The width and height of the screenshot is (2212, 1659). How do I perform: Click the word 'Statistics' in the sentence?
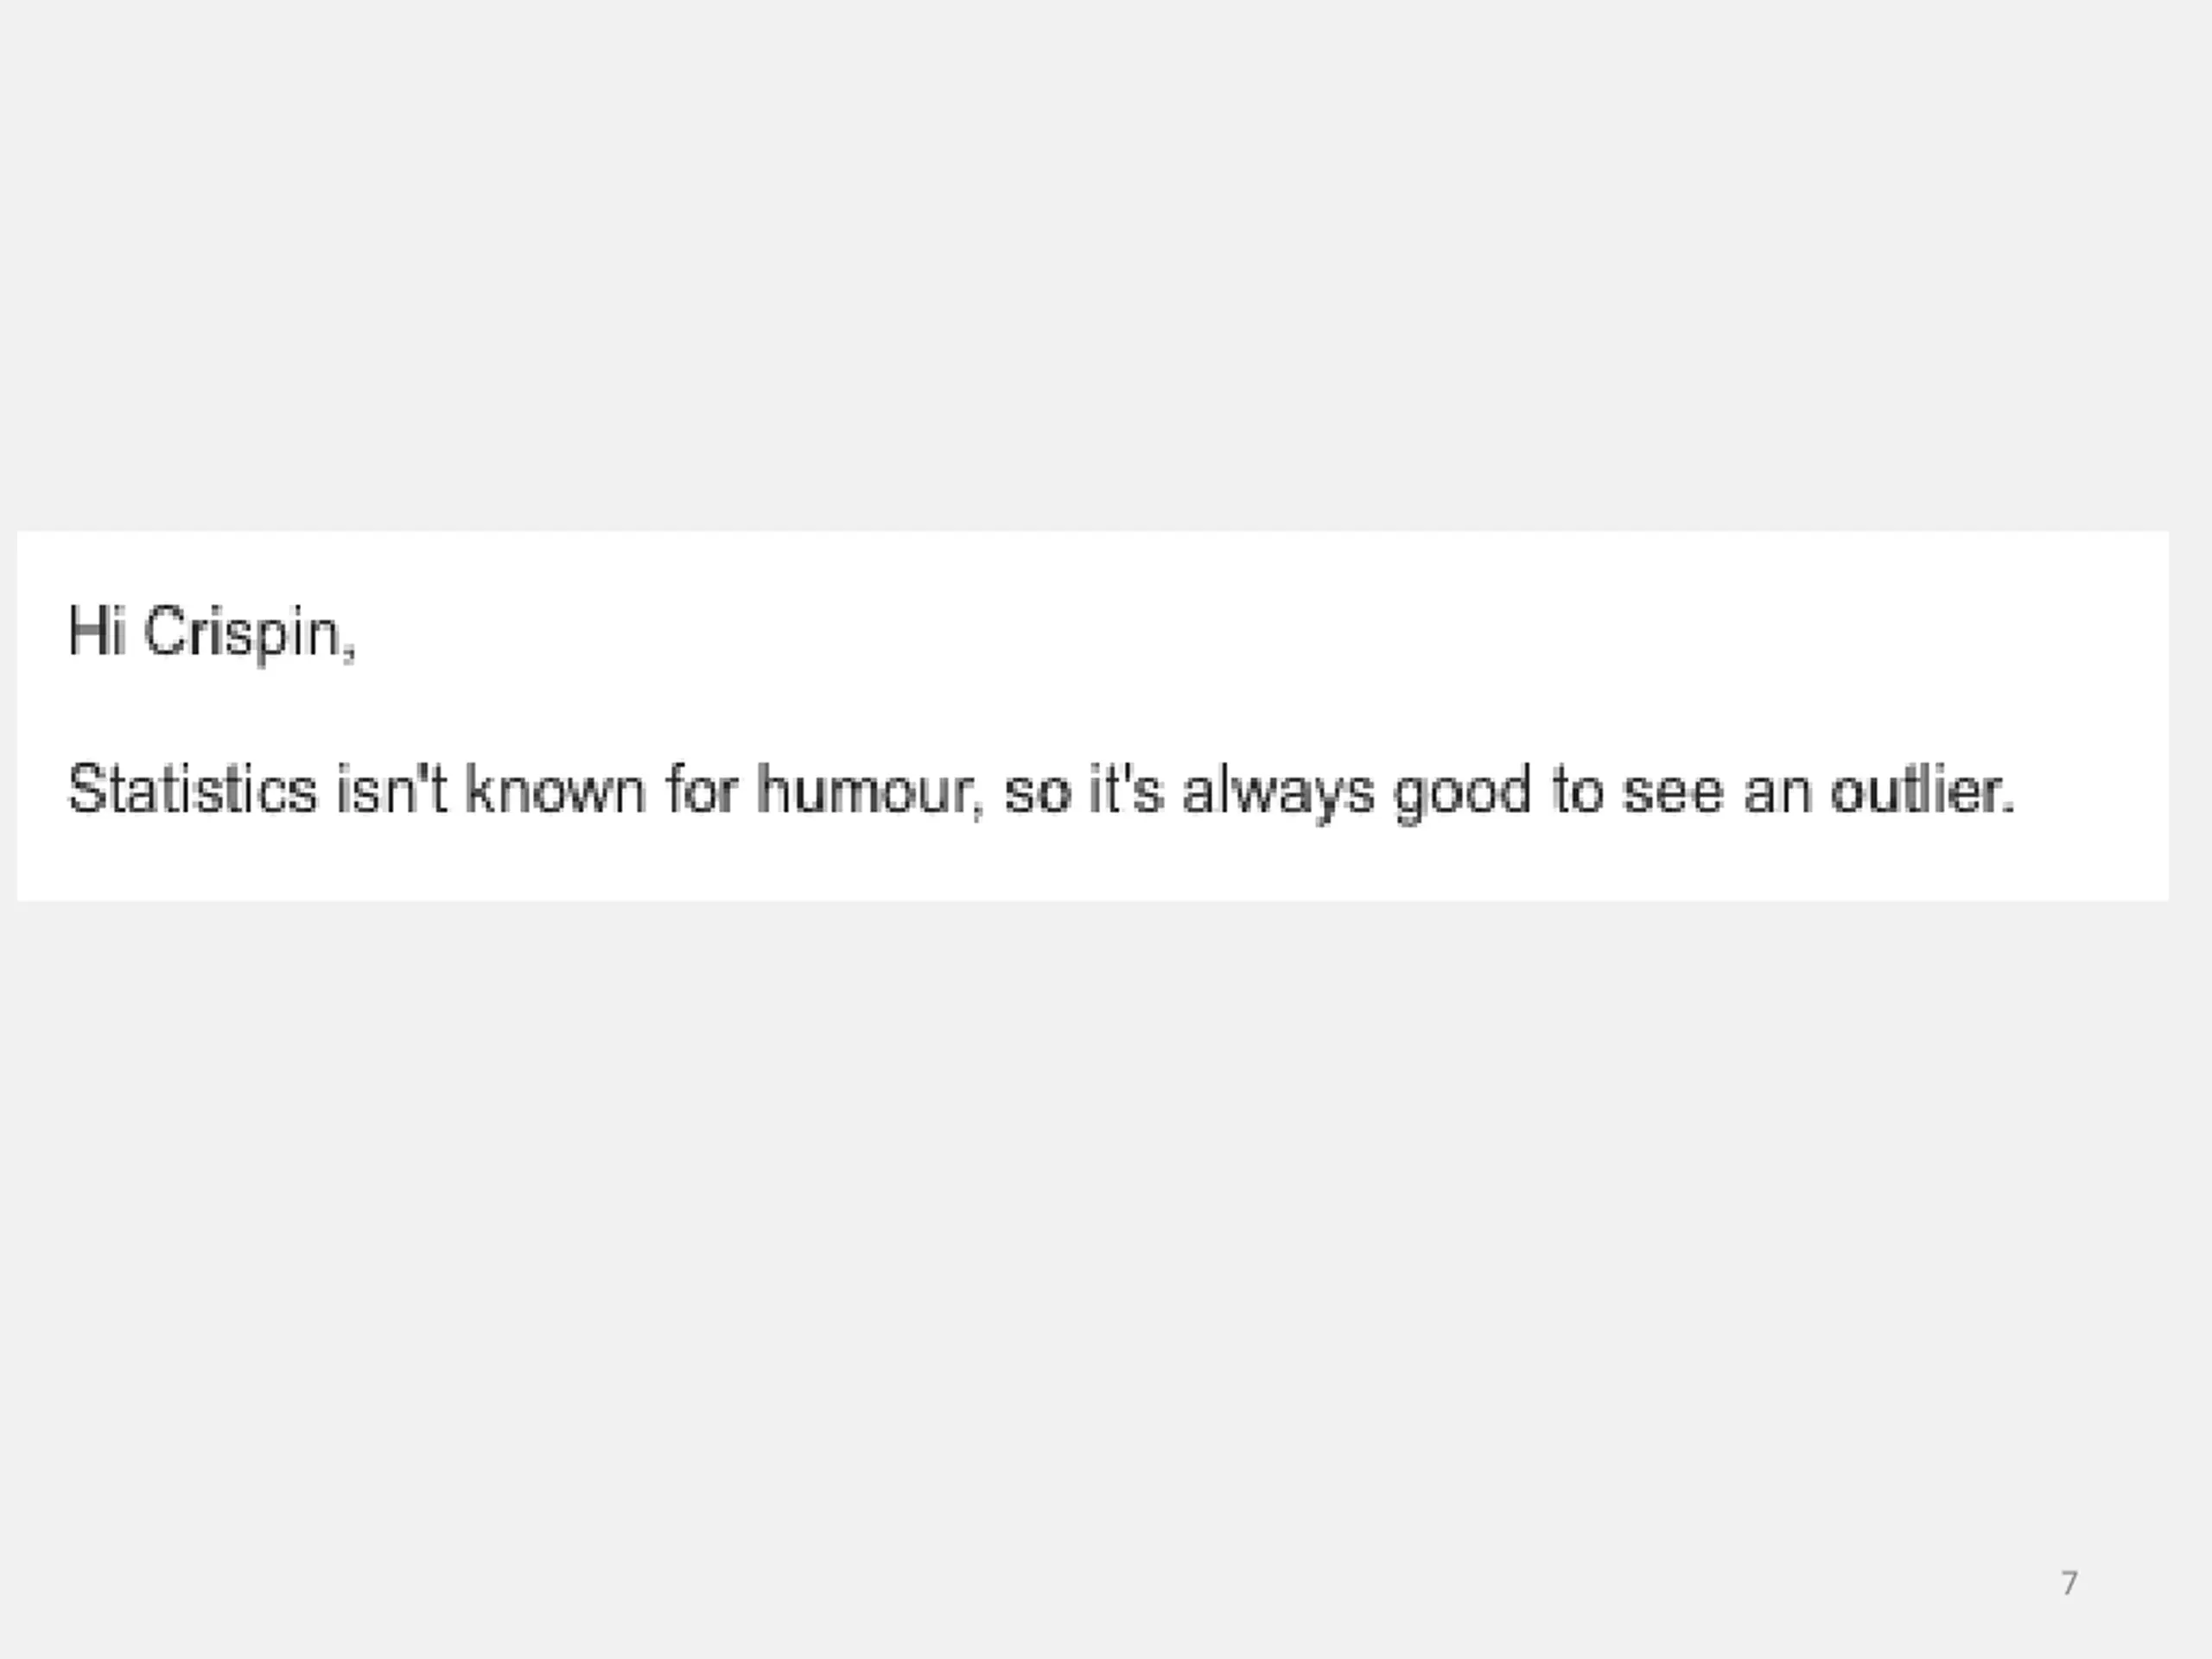pyautogui.click(x=192, y=790)
